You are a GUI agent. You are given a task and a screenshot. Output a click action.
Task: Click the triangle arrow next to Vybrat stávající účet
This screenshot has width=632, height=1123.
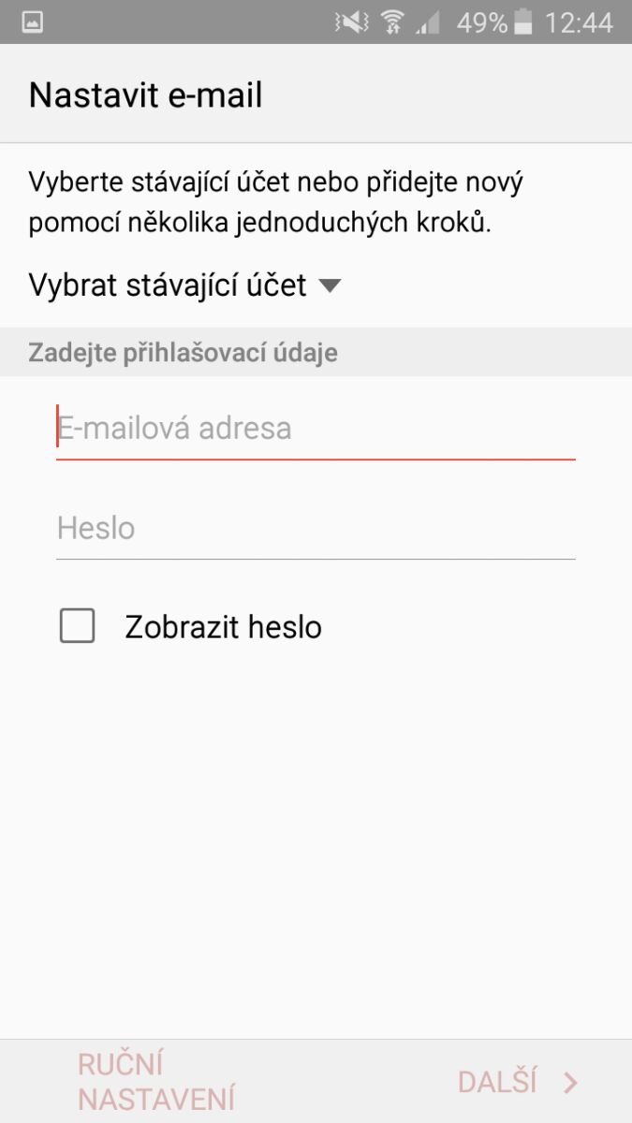point(329,285)
